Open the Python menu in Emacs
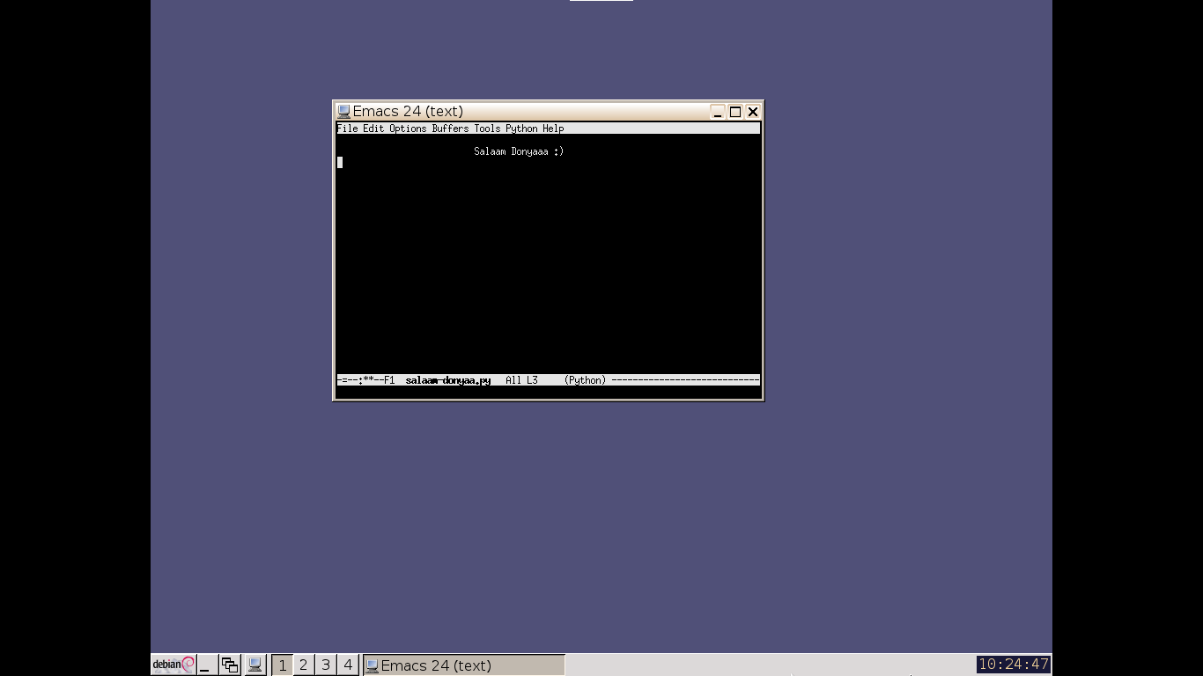 [x=521, y=129]
